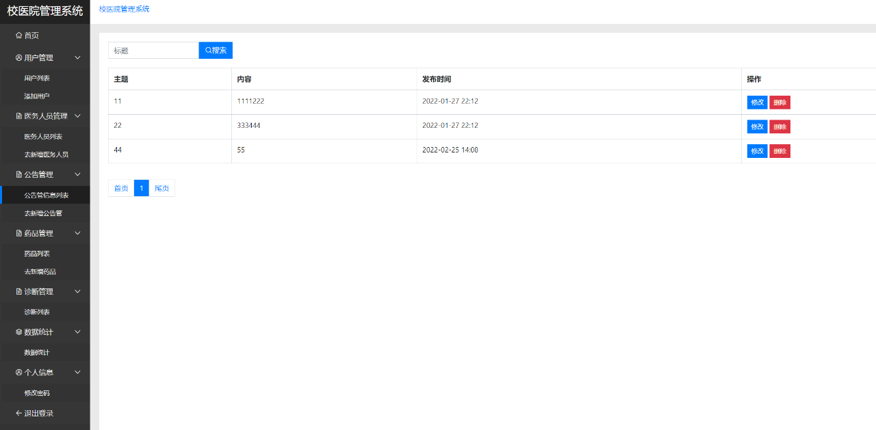
Task: Click the document icon next to 药品管理
Action: tap(18, 233)
